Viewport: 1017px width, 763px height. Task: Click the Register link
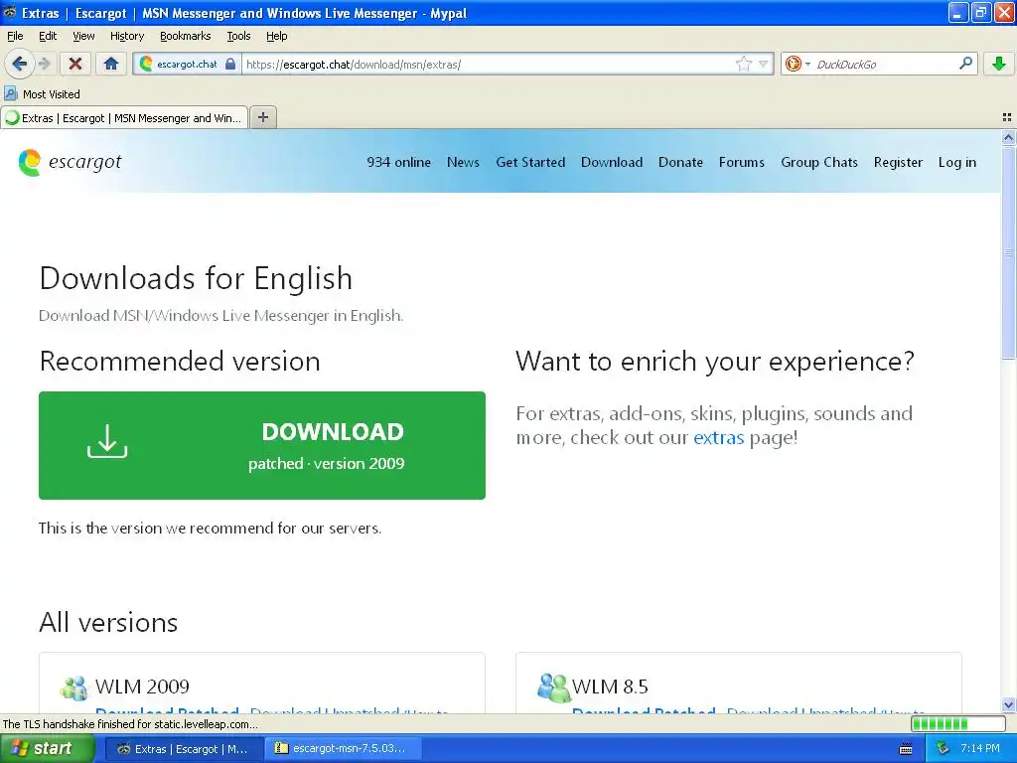tap(898, 162)
